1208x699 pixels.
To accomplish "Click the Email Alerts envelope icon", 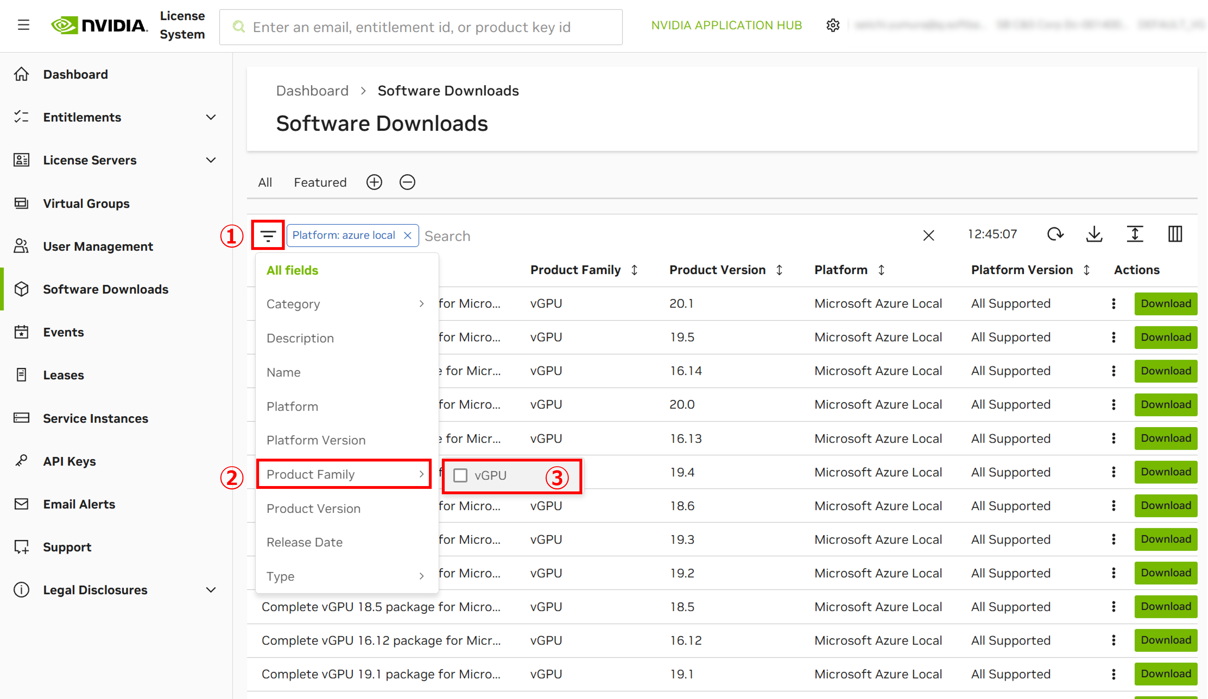I will click(x=21, y=504).
